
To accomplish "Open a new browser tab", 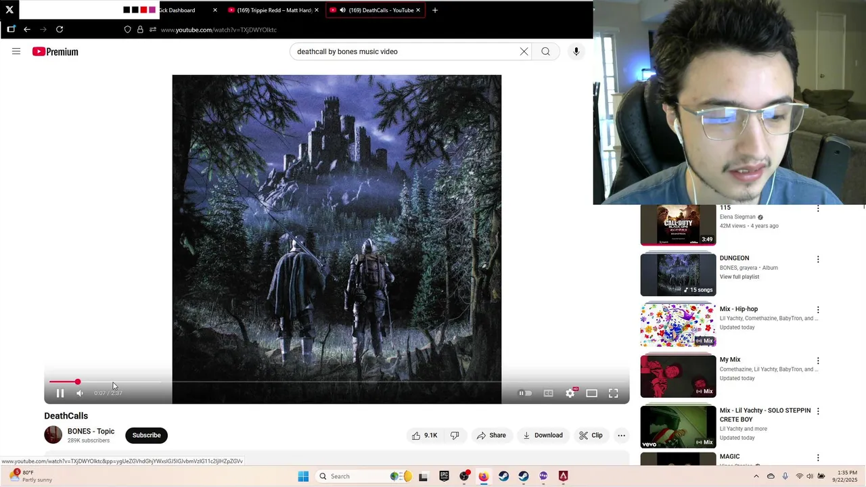I will coord(435,10).
